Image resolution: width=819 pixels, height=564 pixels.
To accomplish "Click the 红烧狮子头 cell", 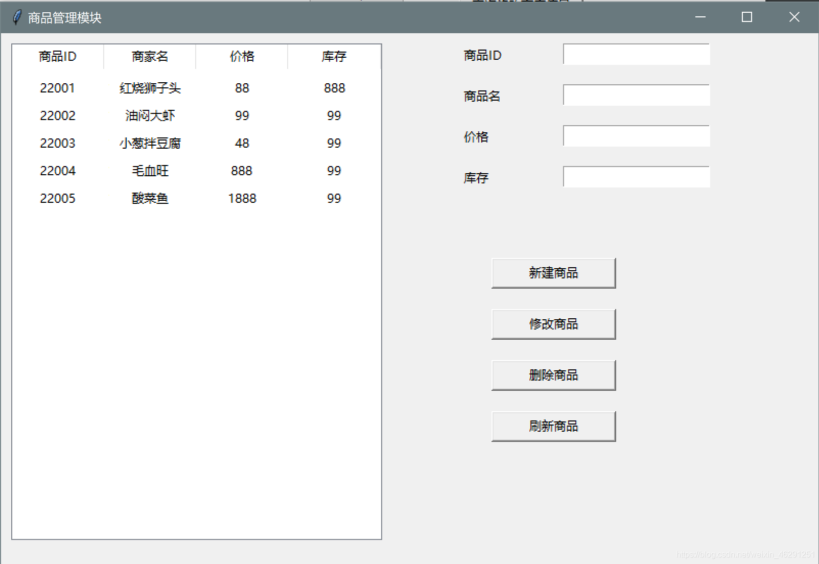I will coord(150,88).
